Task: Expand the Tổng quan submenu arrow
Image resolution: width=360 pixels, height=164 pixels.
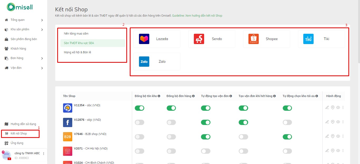Action: pos(42,20)
